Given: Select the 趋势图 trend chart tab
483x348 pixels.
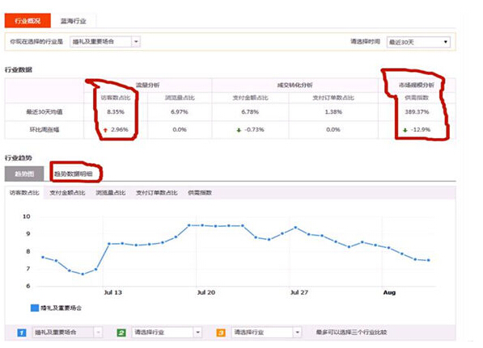Looking at the screenshot, I should click(x=24, y=174).
